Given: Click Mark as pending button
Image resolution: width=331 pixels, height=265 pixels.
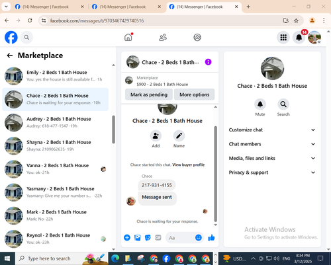Looking at the screenshot, I should pyautogui.click(x=149, y=95).
